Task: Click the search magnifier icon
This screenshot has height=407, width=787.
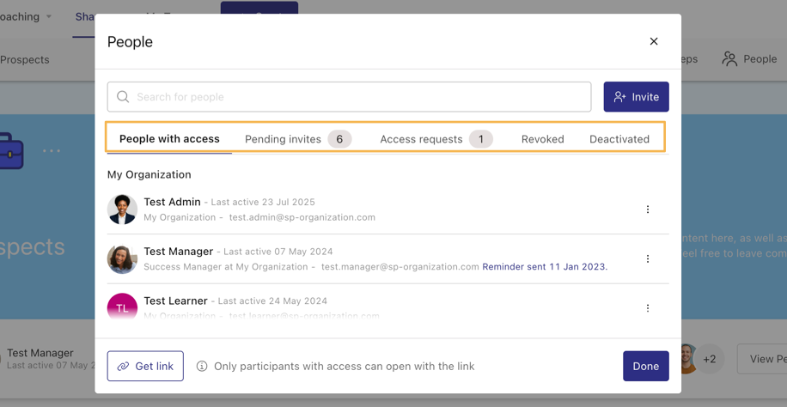Action: 123,97
